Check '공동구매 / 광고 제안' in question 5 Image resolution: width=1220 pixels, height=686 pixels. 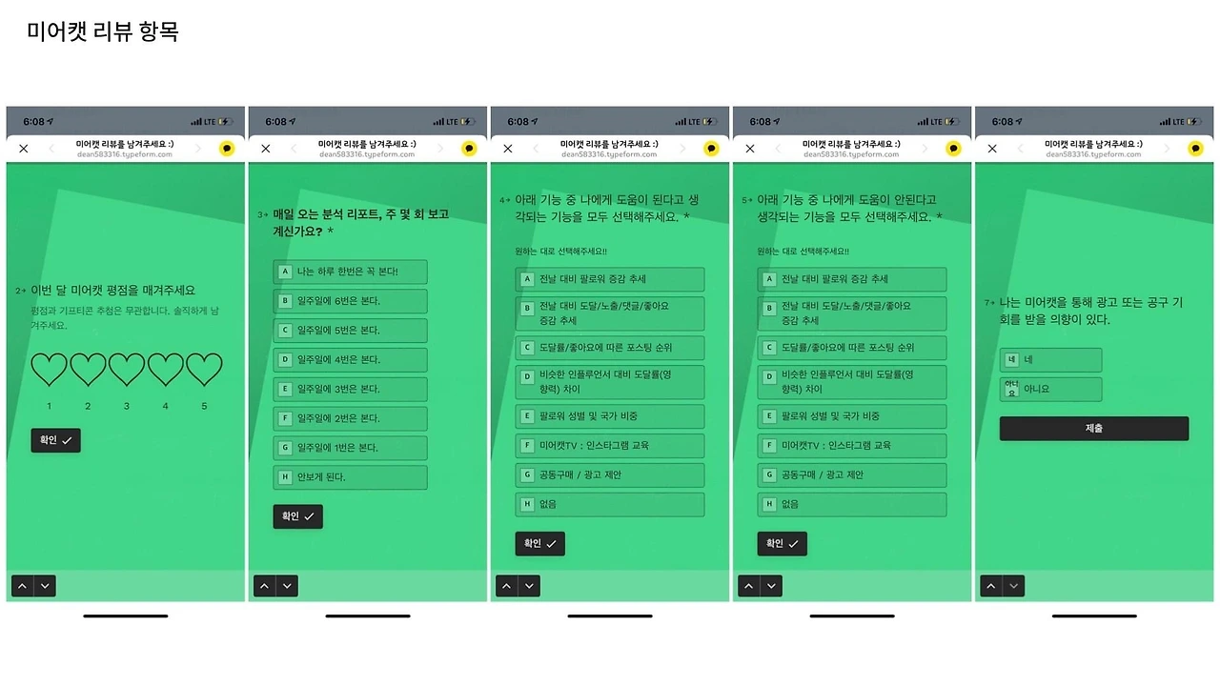pos(852,474)
